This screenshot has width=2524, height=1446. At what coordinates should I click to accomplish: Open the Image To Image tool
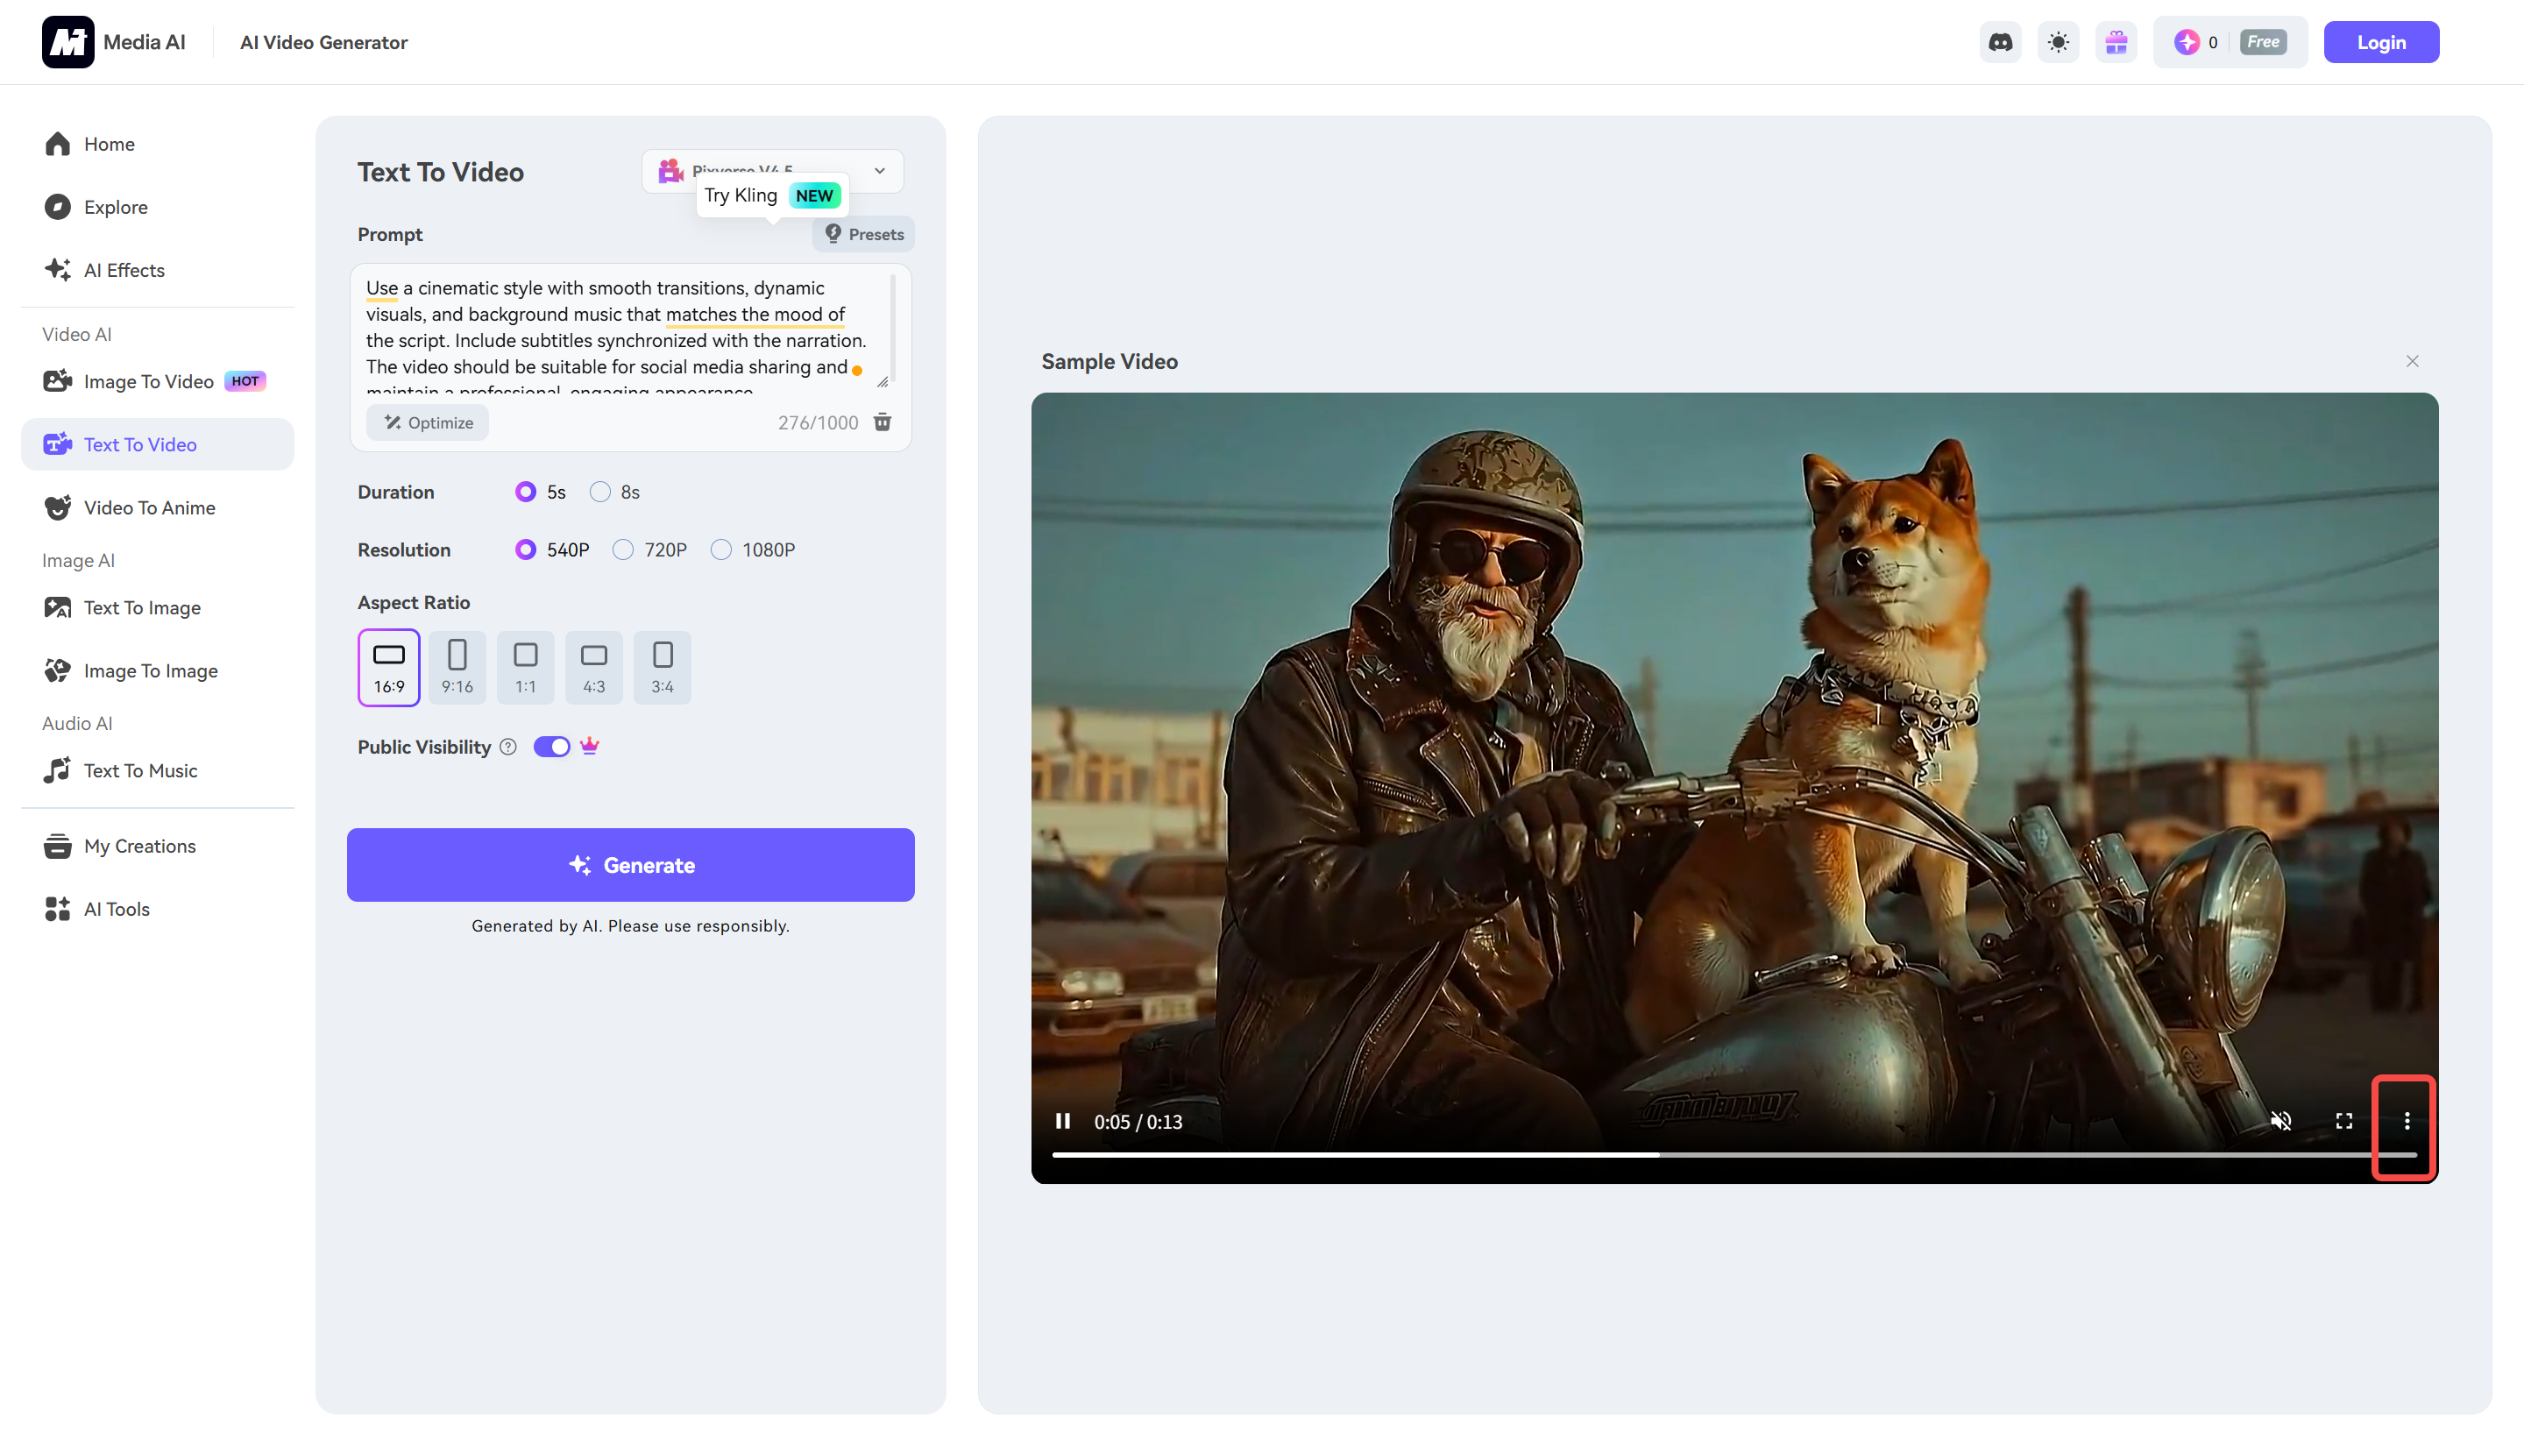[x=150, y=670]
